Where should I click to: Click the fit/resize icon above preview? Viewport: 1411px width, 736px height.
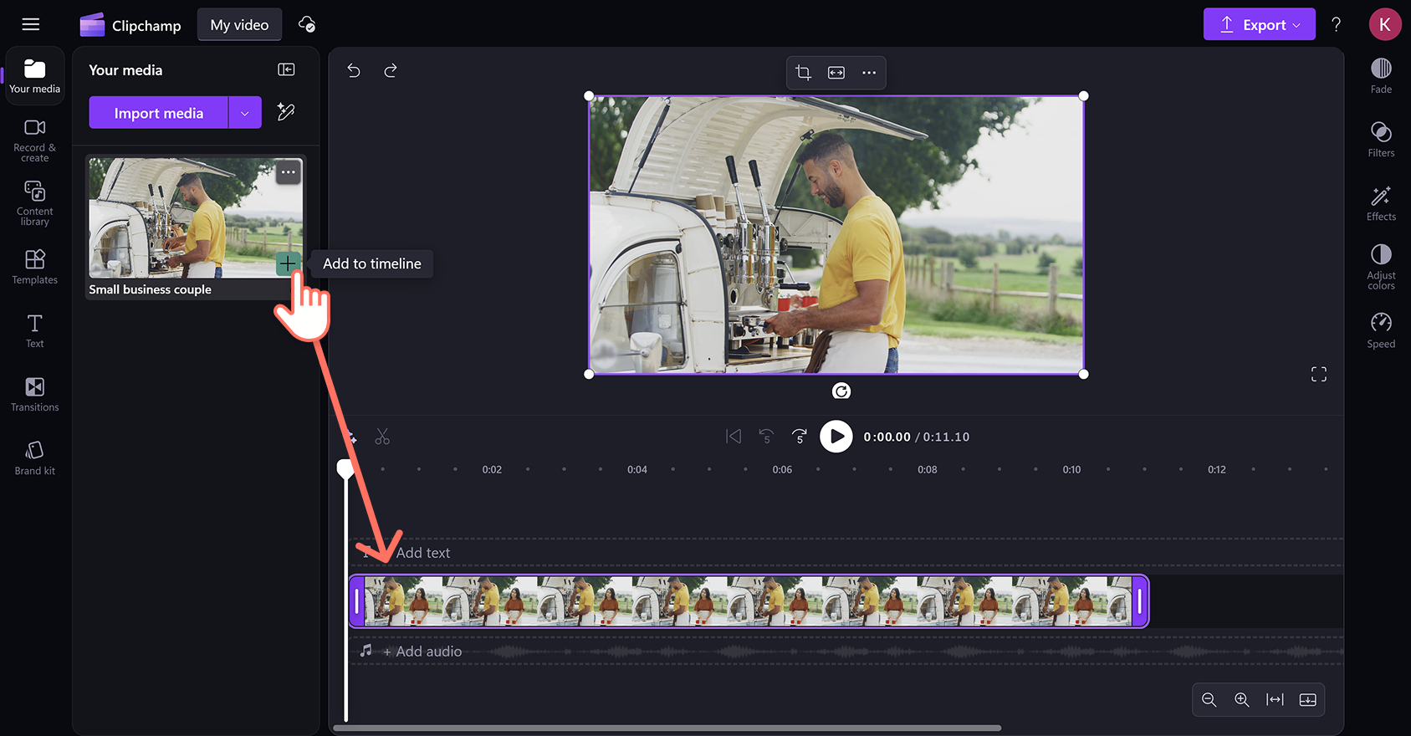(x=836, y=73)
